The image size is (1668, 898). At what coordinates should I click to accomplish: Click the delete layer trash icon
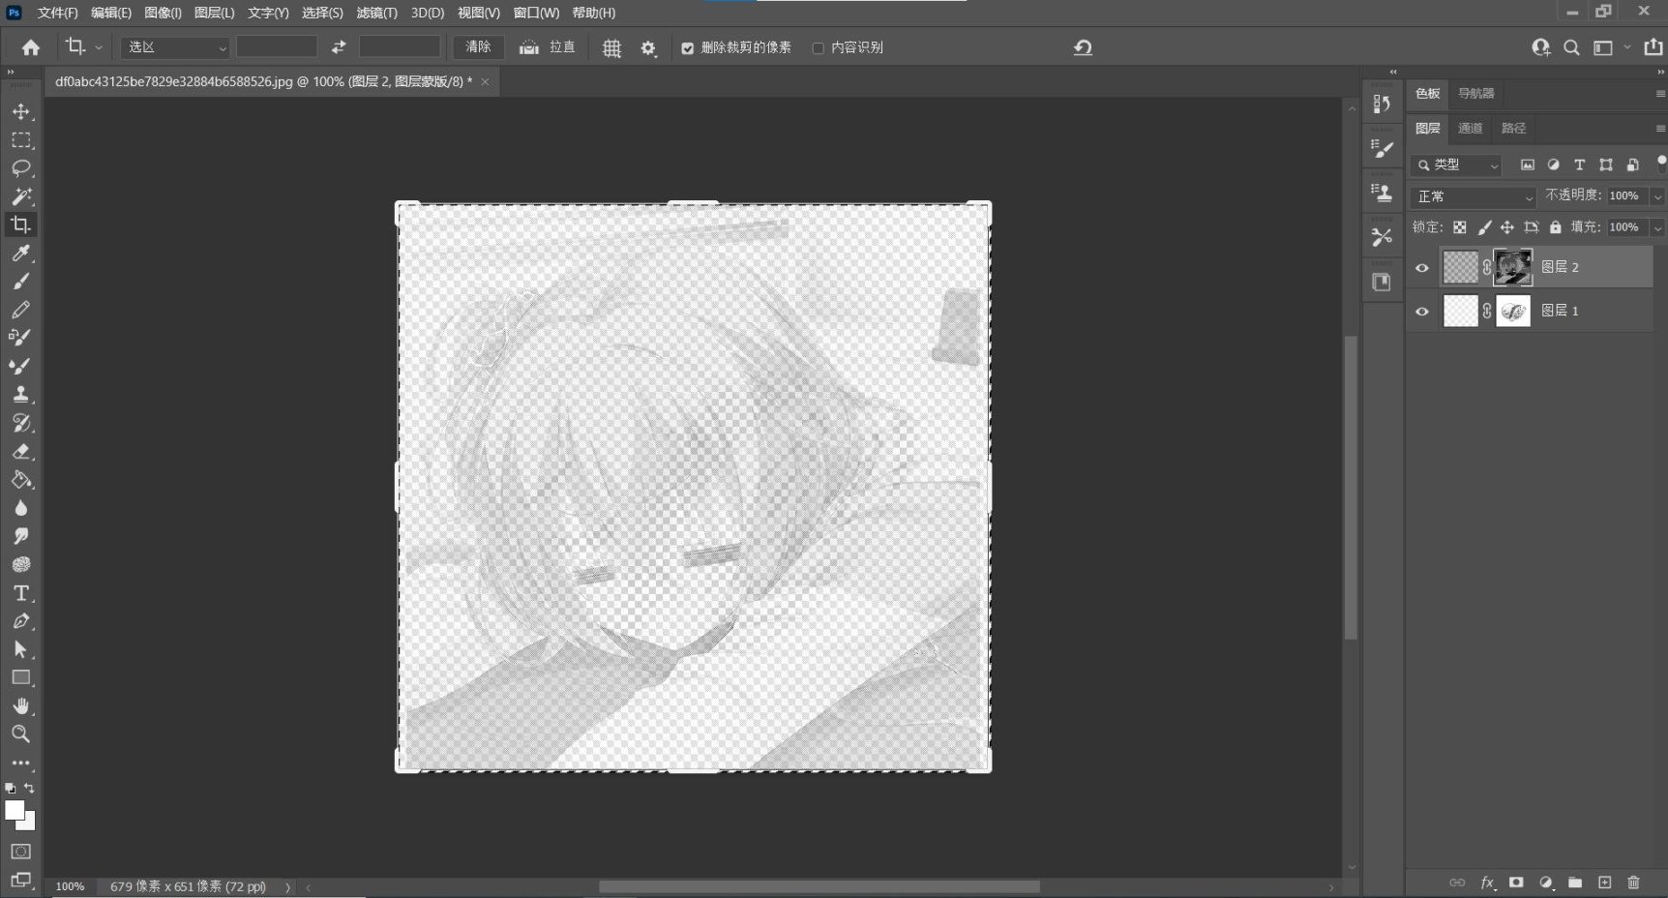coord(1633,883)
